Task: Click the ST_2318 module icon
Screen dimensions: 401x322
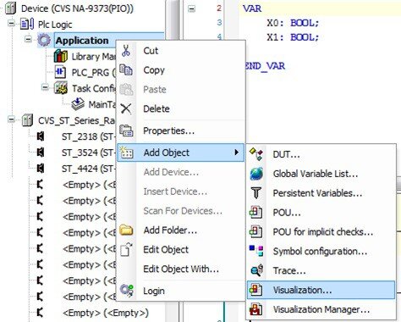Action: [x=41, y=136]
